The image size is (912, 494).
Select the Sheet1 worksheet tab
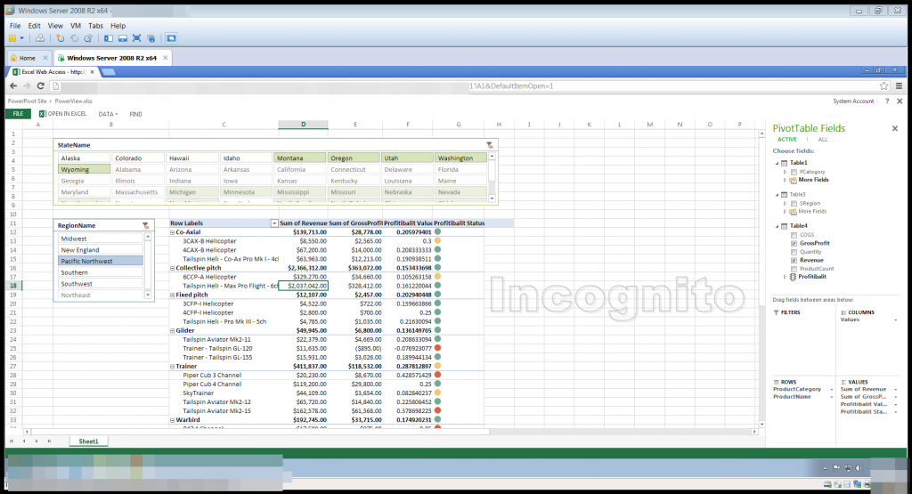click(x=88, y=441)
